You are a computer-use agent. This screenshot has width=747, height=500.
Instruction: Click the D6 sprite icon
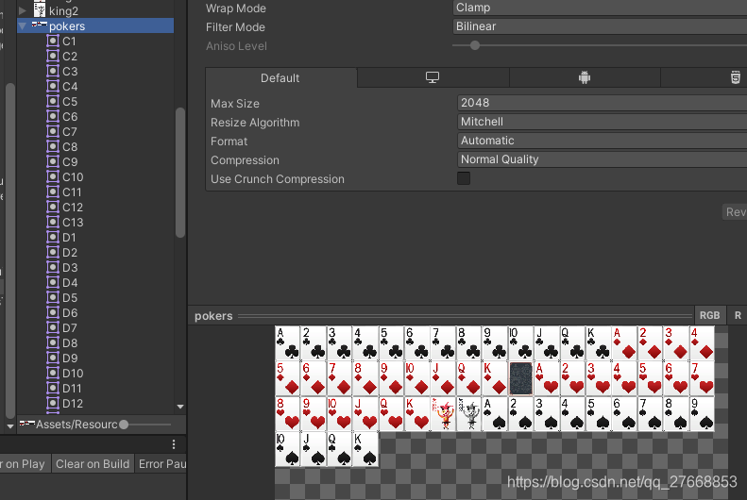(x=53, y=312)
